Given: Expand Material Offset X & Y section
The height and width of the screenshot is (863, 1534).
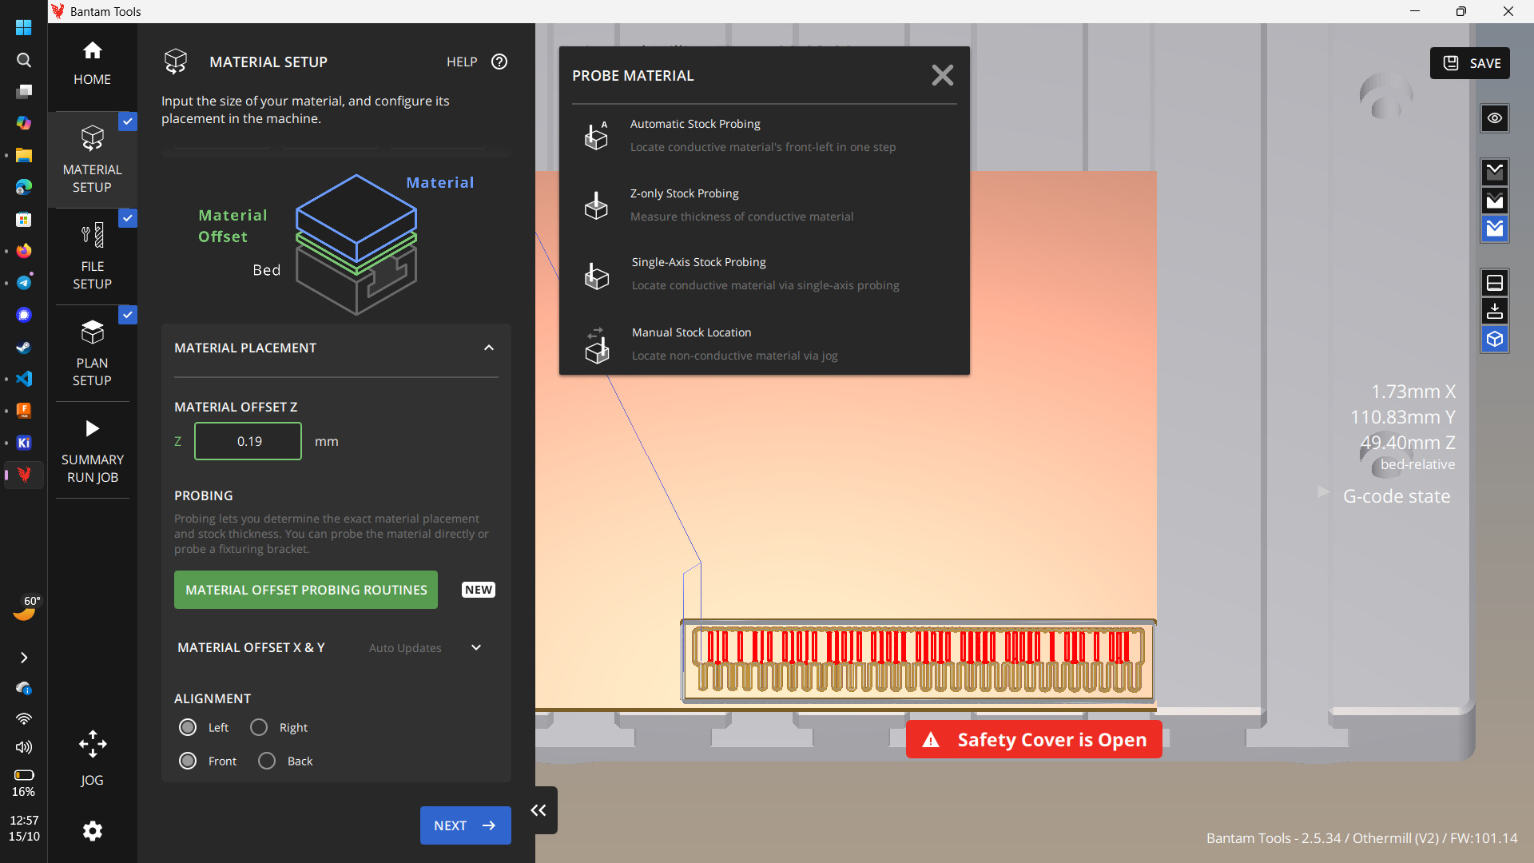Looking at the screenshot, I should (x=476, y=647).
